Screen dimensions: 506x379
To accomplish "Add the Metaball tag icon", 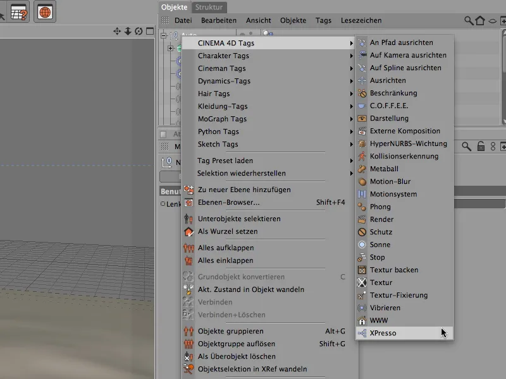I will pos(362,169).
